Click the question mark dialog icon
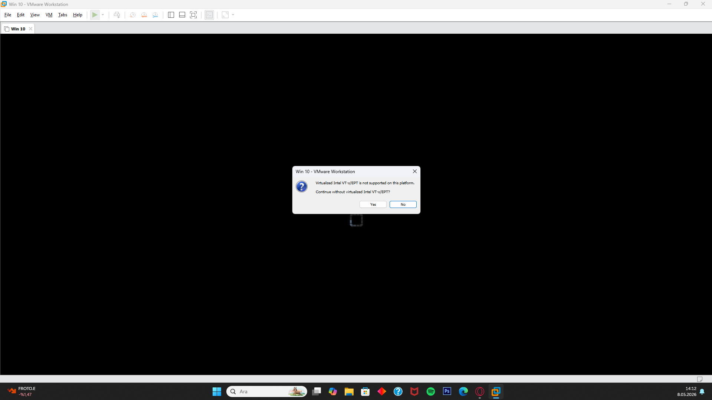The width and height of the screenshot is (712, 400). 302,186
